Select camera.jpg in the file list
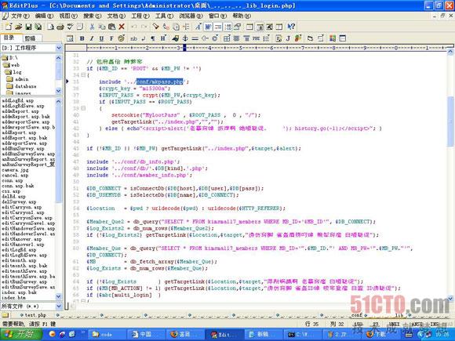Screen dimensions: 455x341 coord(15,170)
